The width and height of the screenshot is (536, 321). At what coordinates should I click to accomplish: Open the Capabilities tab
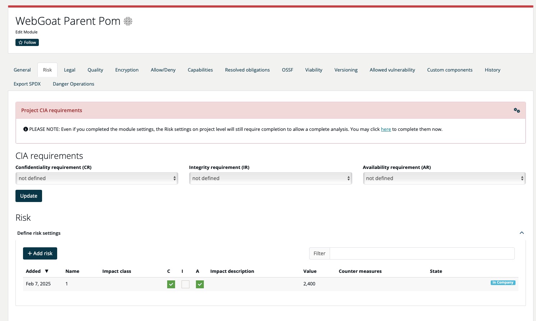click(200, 70)
